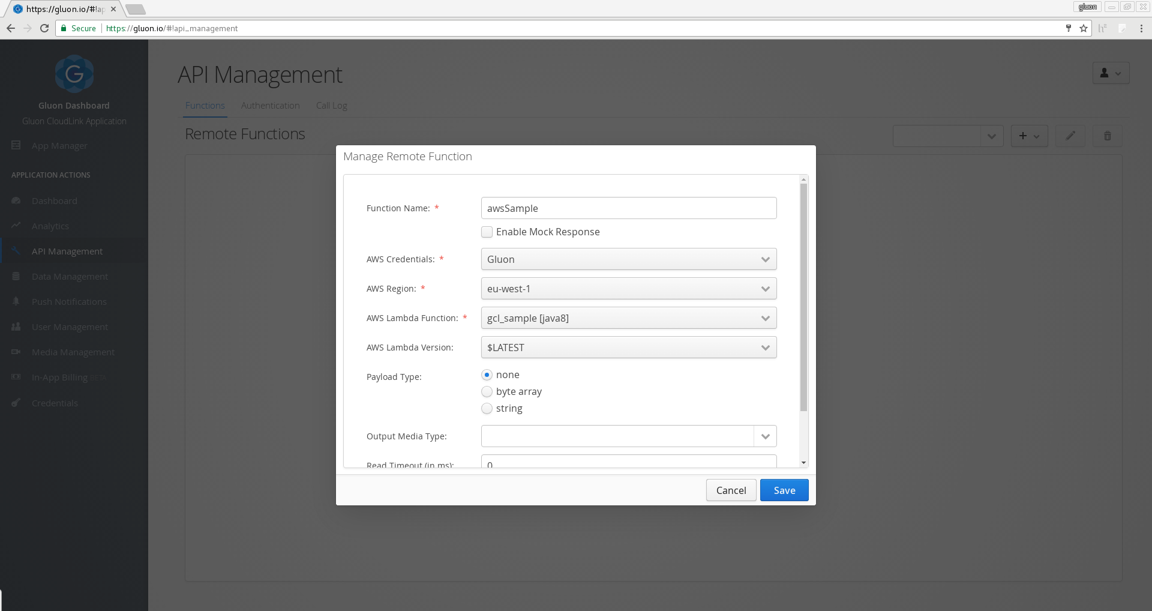1152x611 pixels.
Task: Click the browser address bar URL
Action: tap(172, 28)
